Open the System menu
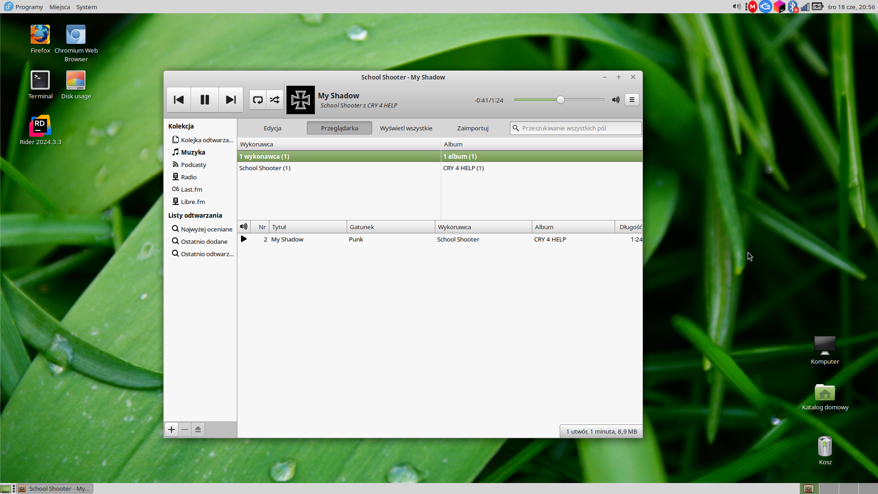Image resolution: width=878 pixels, height=494 pixels. click(86, 7)
